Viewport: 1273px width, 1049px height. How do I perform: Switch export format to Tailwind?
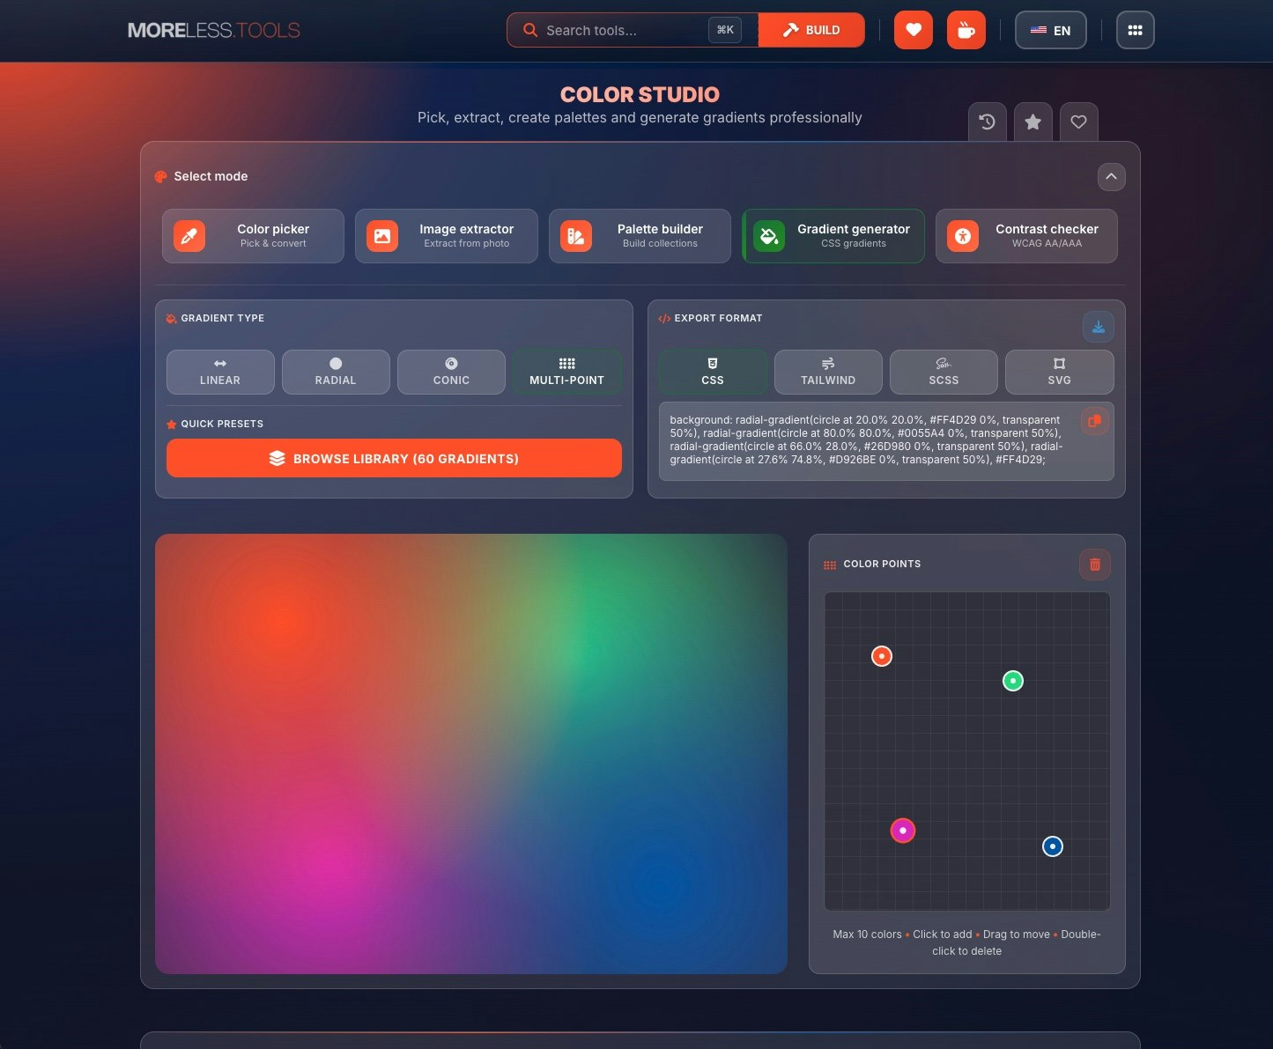tap(827, 372)
